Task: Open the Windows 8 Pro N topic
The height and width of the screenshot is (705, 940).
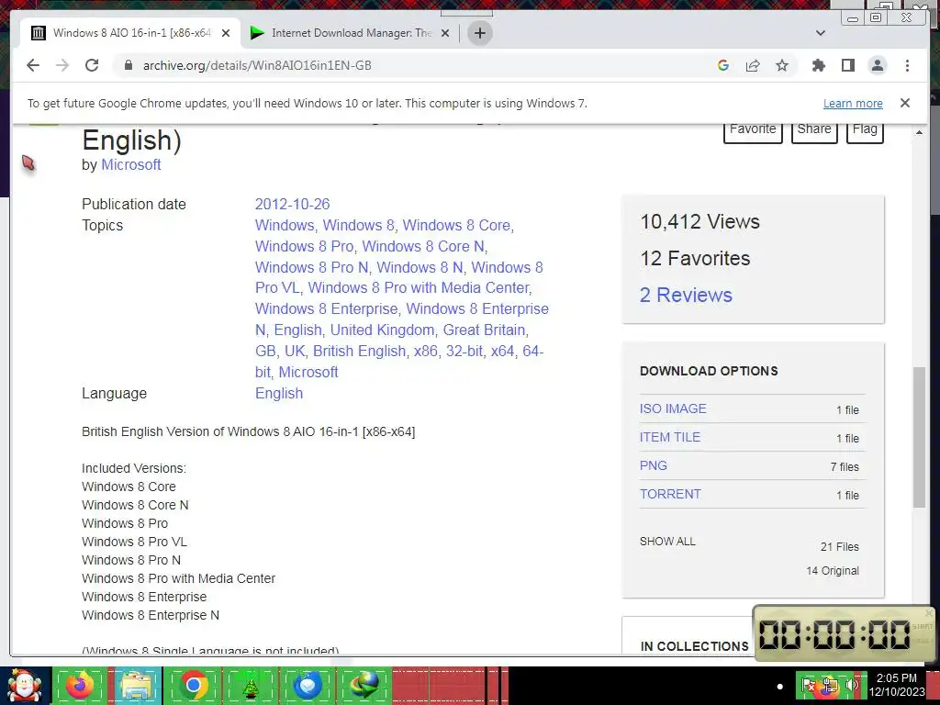Action: (x=312, y=267)
